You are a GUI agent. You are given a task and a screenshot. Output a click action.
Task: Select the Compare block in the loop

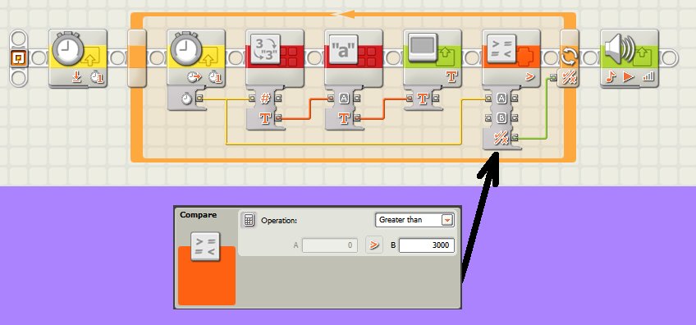[x=511, y=57]
